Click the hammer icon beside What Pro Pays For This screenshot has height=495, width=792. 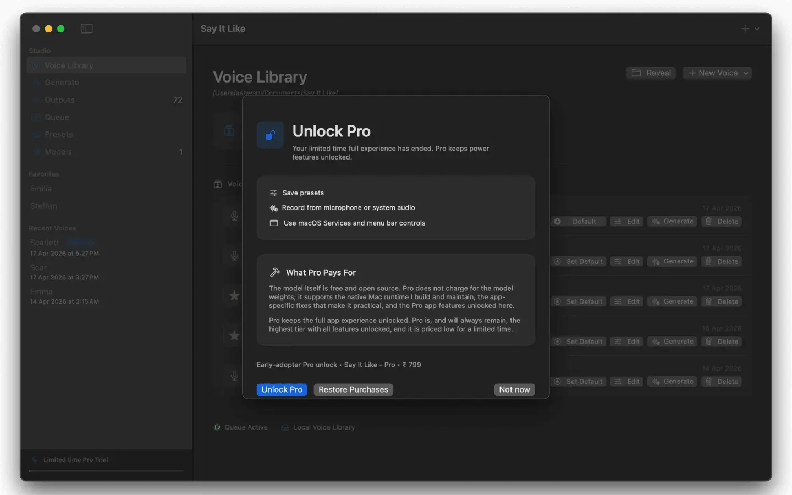(x=275, y=272)
